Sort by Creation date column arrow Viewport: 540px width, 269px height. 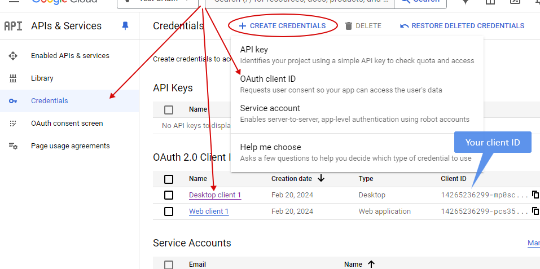tap(321, 178)
